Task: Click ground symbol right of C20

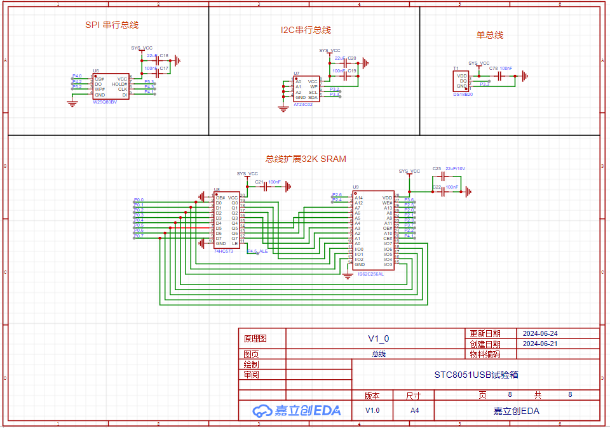Action: [x=365, y=63]
